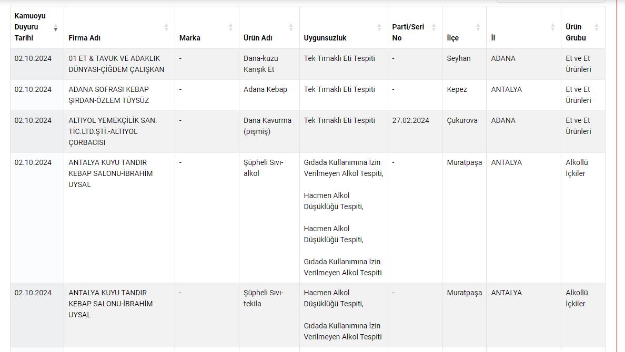This screenshot has height=352, width=625.
Task: Click the 'Seyhan' district cell
Action: pyautogui.click(x=459, y=58)
